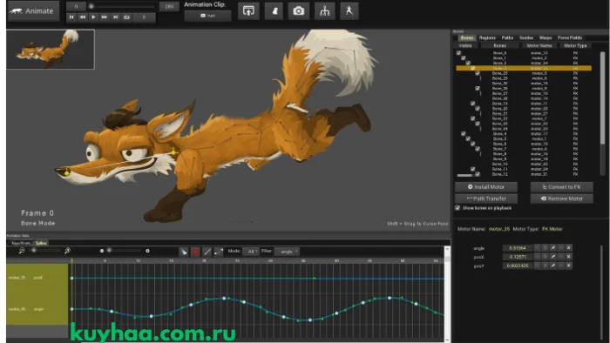Toggle visibility checkbox for Bone_26

[x=478, y=88]
